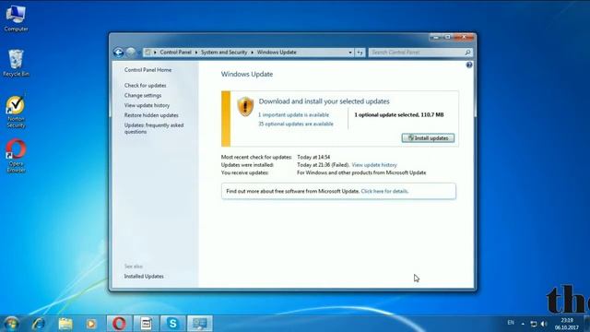The image size is (590, 332).
Task: Go to the System and Security breadcrumb
Action: click(224, 53)
